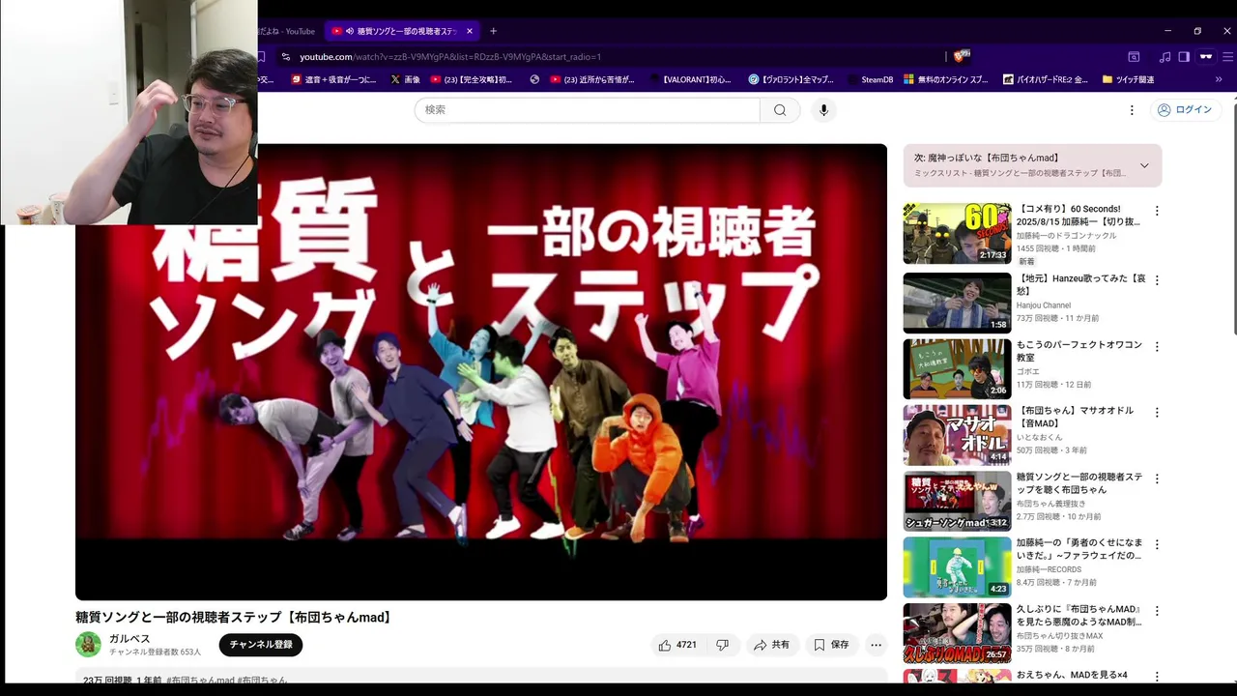Image resolution: width=1237 pixels, height=696 pixels.
Task: Open the new tab with plus
Action: point(493,31)
